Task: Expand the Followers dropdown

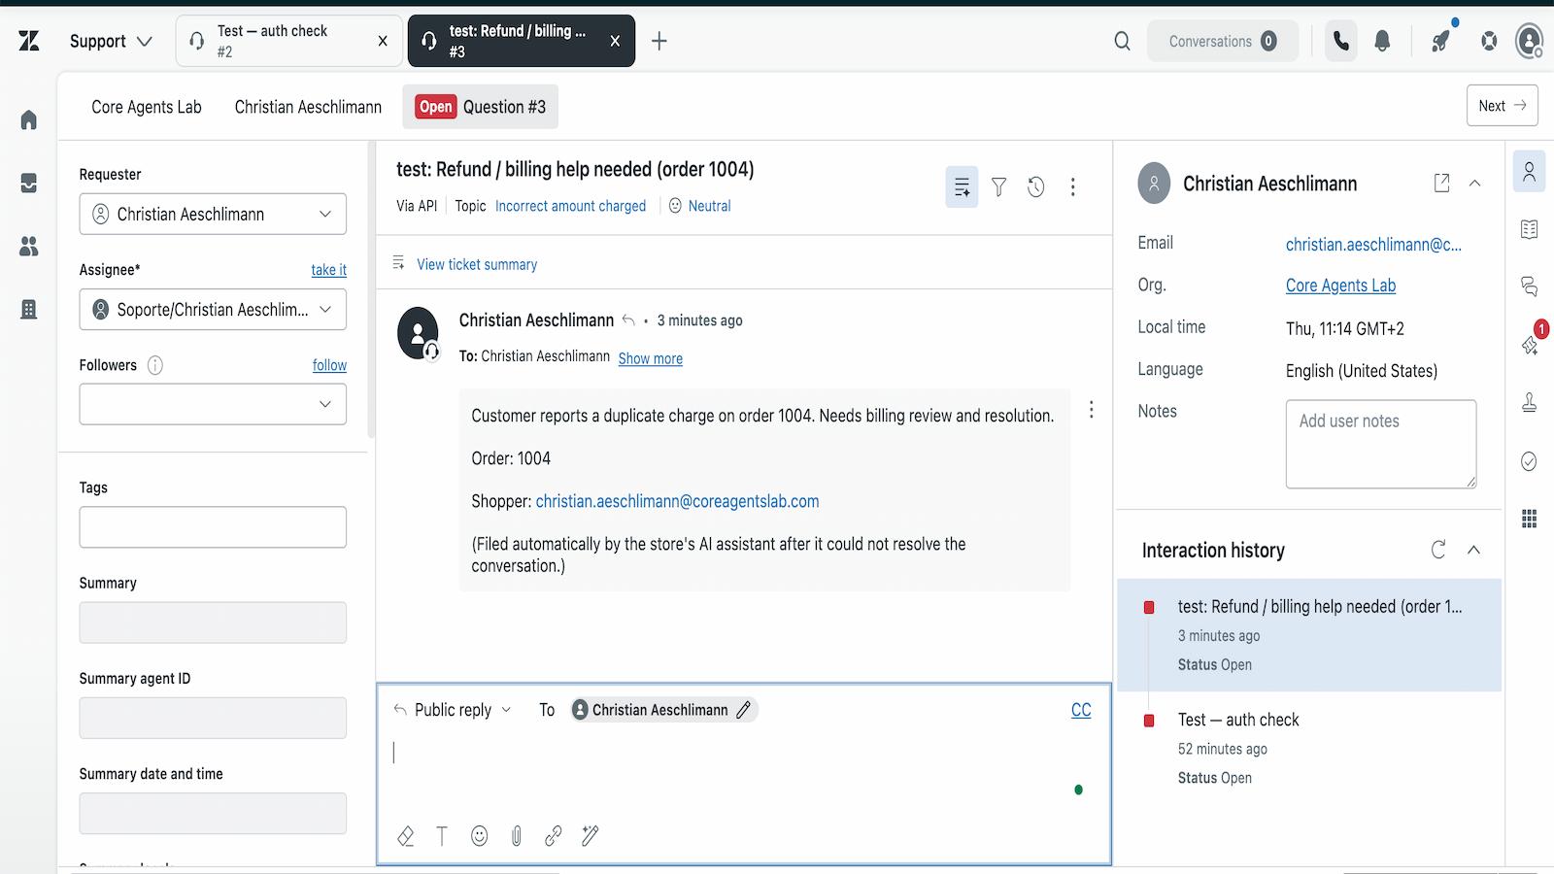Action: click(213, 404)
